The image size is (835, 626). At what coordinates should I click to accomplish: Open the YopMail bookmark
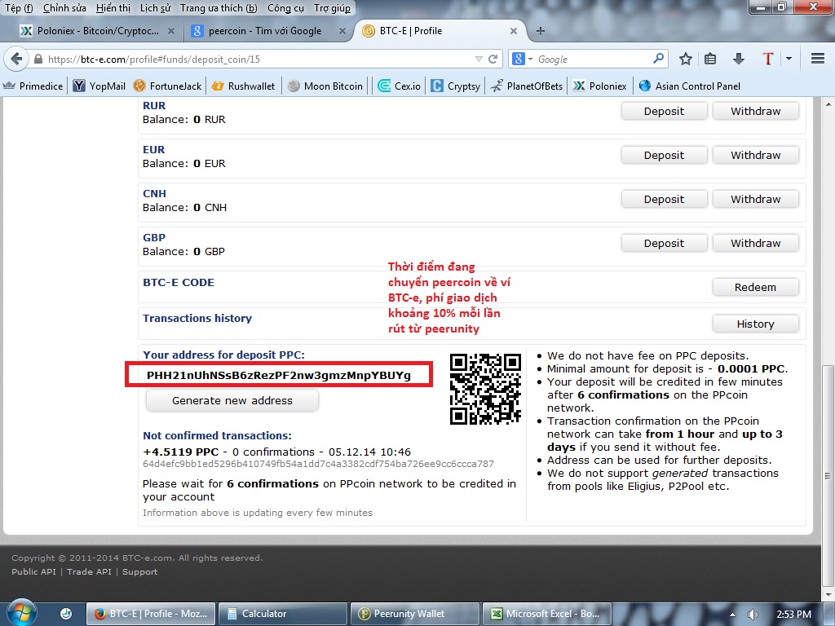point(99,86)
